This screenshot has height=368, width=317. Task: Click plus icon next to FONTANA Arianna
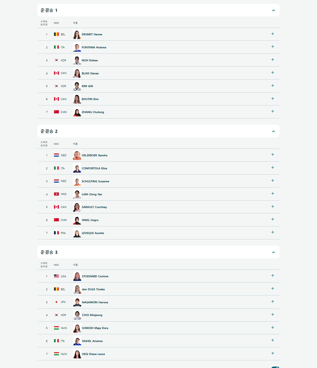coord(273,47)
